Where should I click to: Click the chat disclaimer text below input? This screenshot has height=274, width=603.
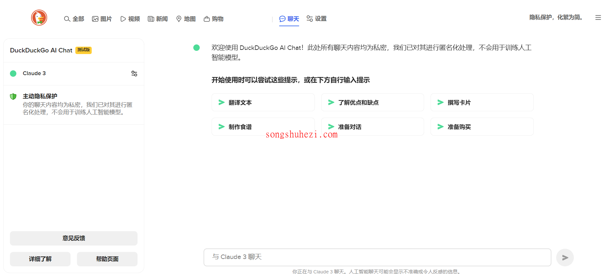click(377, 271)
